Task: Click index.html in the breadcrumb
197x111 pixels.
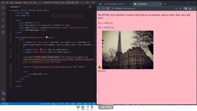Action: click(15, 10)
